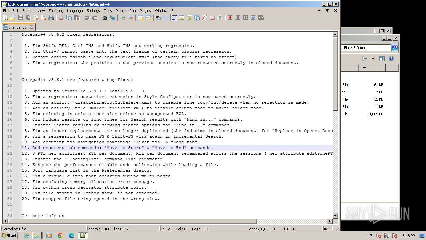Screen dimensions: 426x240
Task: Click the Open file toolbar icon
Action: pos(13,18)
